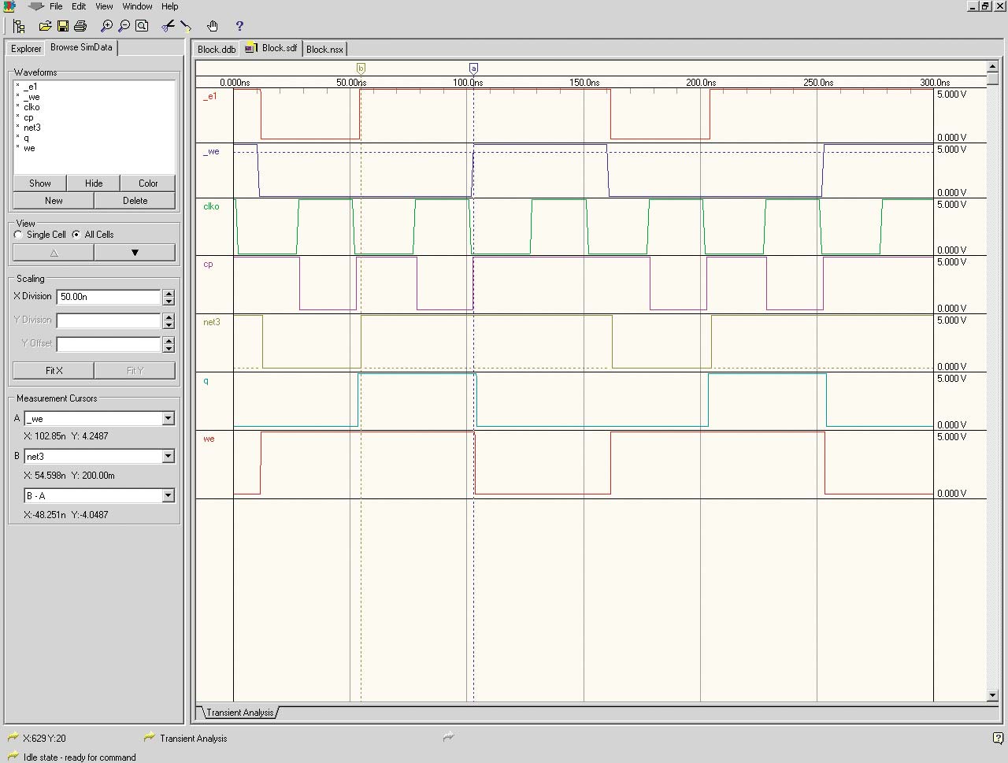Screen dimensions: 1008x763
Task: Click the Color button
Action: pyautogui.click(x=148, y=183)
